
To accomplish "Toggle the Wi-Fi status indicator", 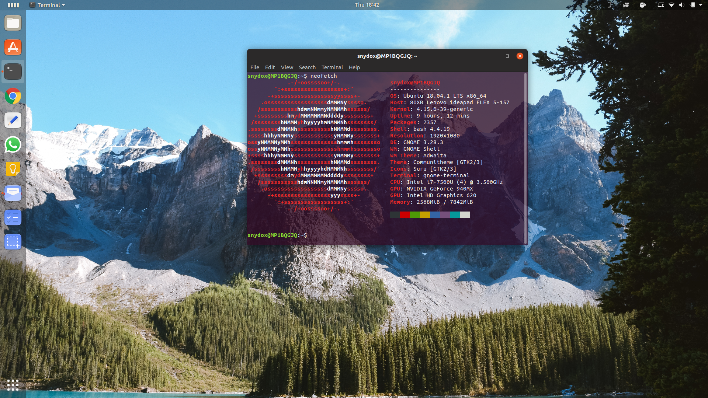I will 671,5.
